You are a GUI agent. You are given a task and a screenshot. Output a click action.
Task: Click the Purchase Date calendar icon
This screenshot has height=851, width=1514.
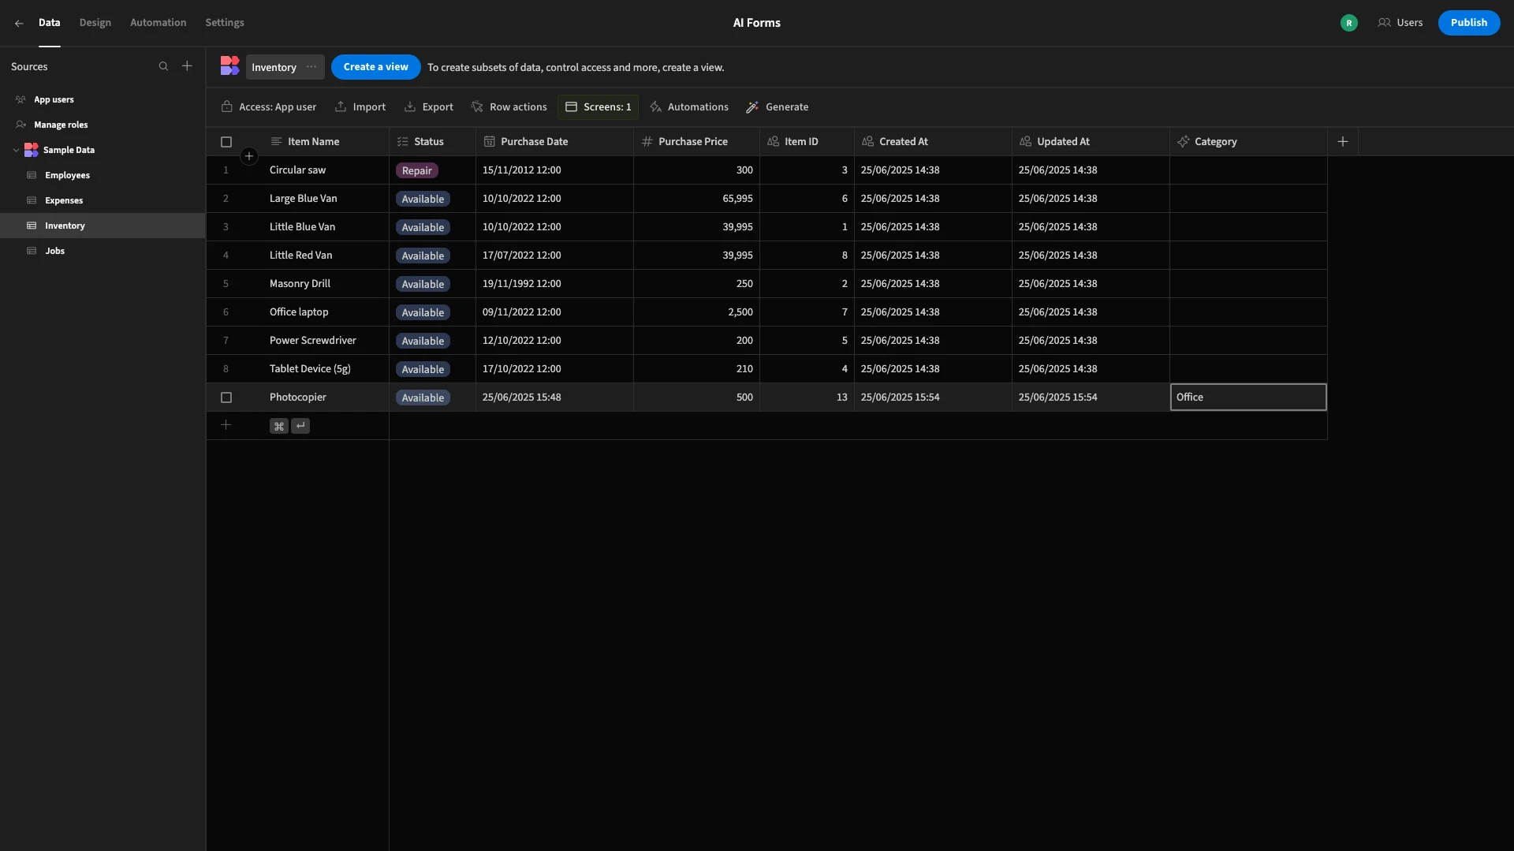[489, 141]
